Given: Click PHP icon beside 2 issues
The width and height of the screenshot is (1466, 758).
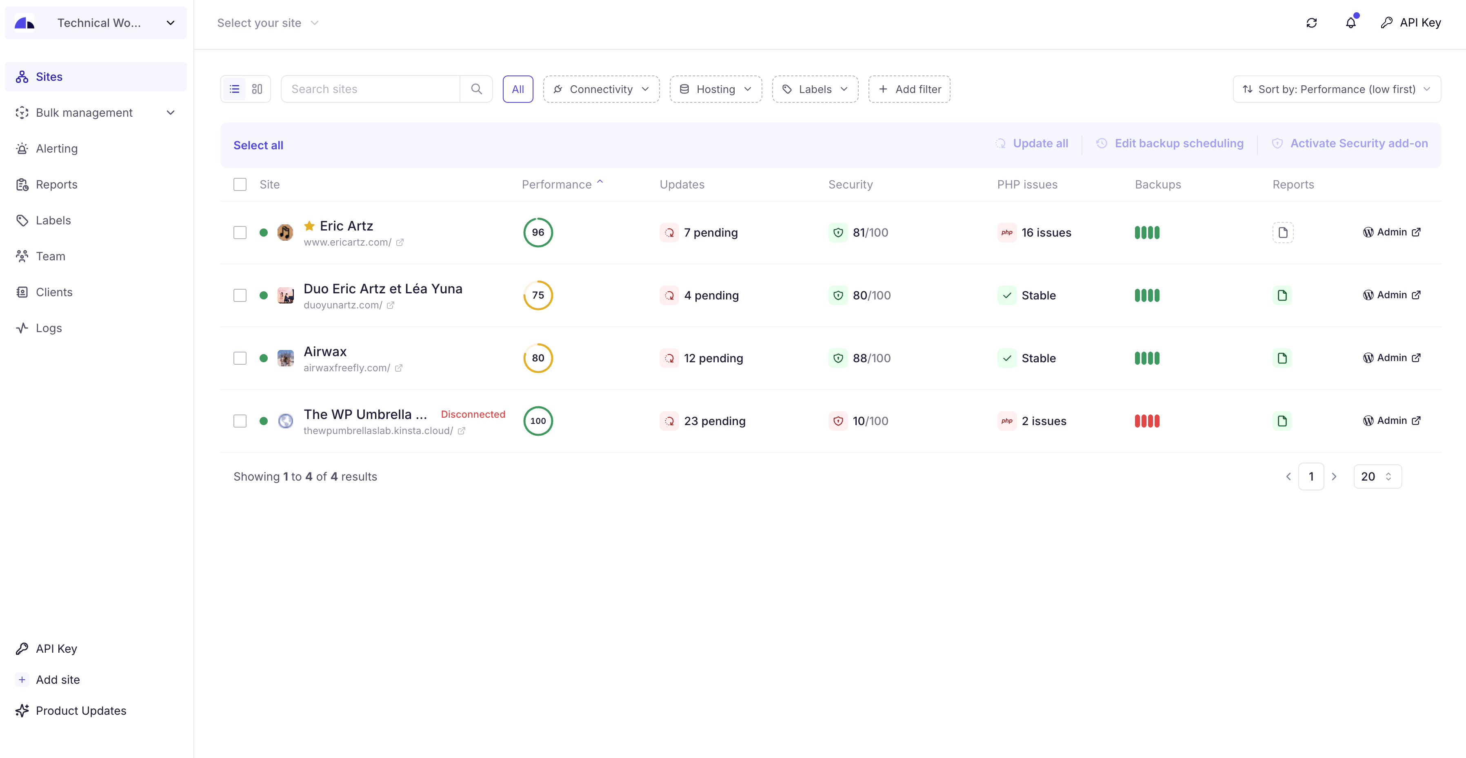Looking at the screenshot, I should [x=1007, y=421].
